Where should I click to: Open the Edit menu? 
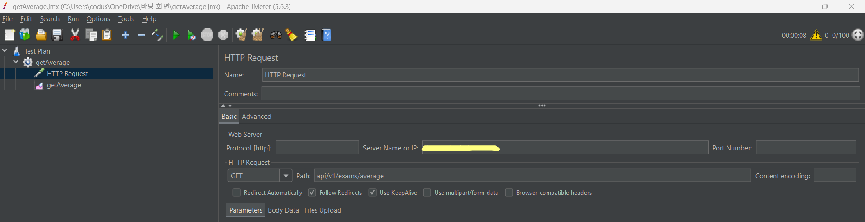pyautogui.click(x=26, y=19)
